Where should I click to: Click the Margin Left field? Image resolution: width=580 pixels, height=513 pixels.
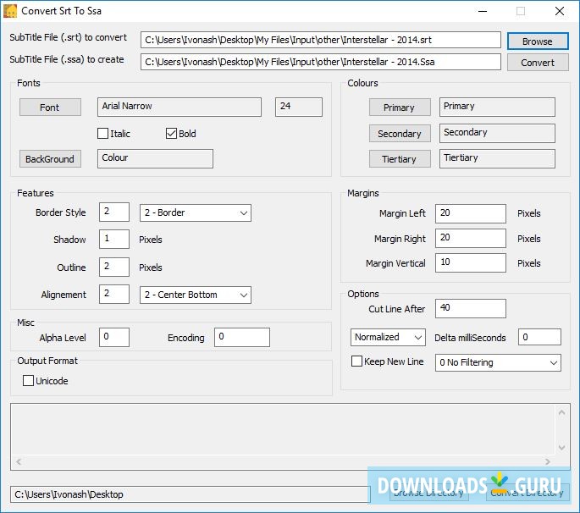click(471, 213)
